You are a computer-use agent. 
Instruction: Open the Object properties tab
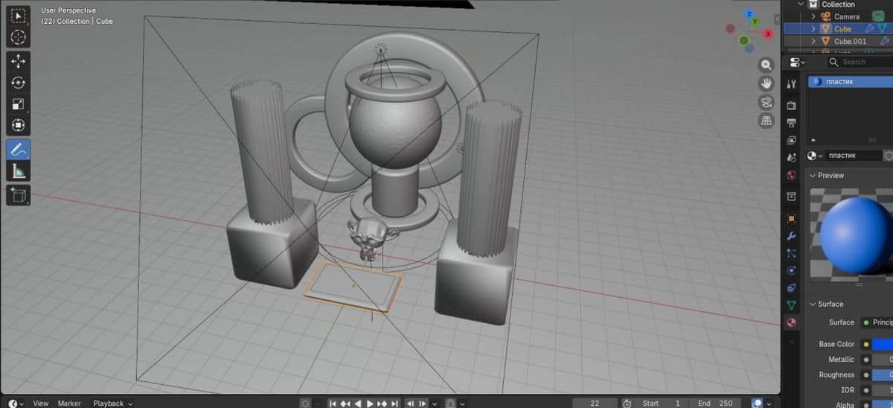coord(792,218)
